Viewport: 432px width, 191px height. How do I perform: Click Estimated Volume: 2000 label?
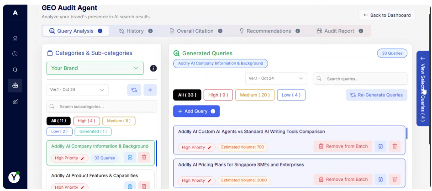[244, 180]
